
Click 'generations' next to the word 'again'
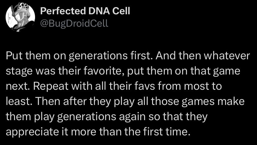pos(87,117)
